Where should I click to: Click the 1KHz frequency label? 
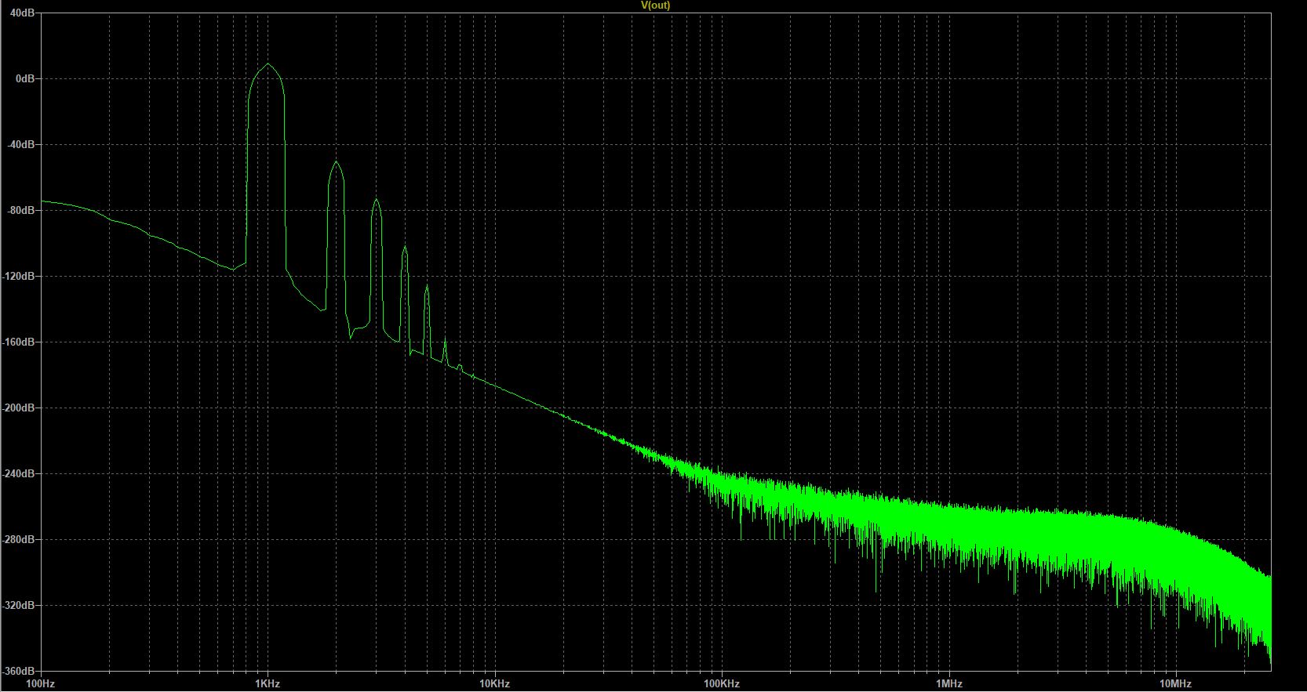tap(268, 684)
